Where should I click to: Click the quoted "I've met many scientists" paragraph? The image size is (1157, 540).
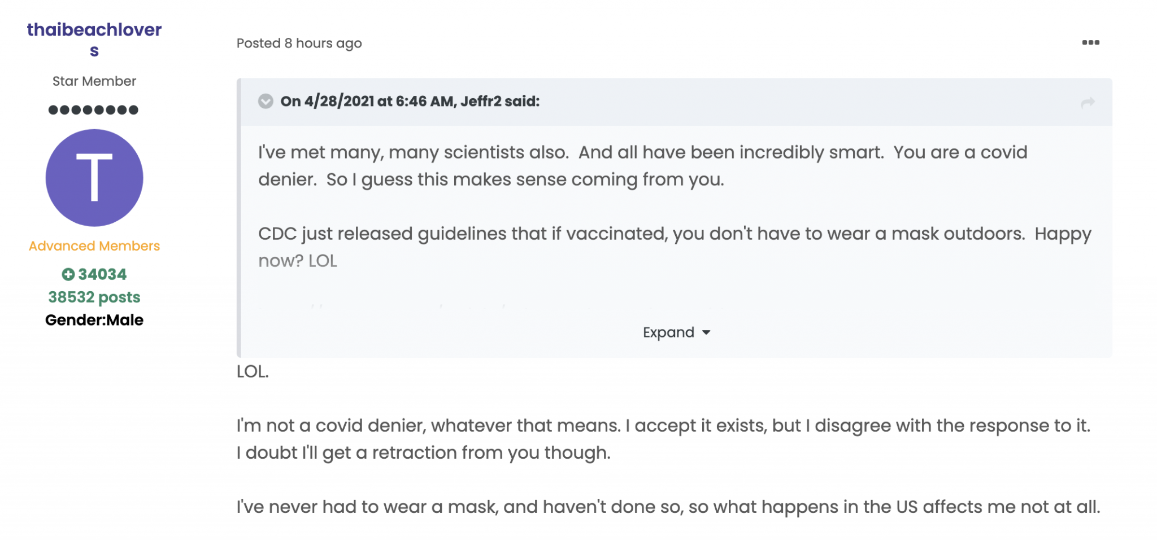[642, 166]
